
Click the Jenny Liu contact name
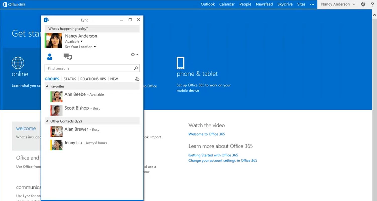coord(73,143)
